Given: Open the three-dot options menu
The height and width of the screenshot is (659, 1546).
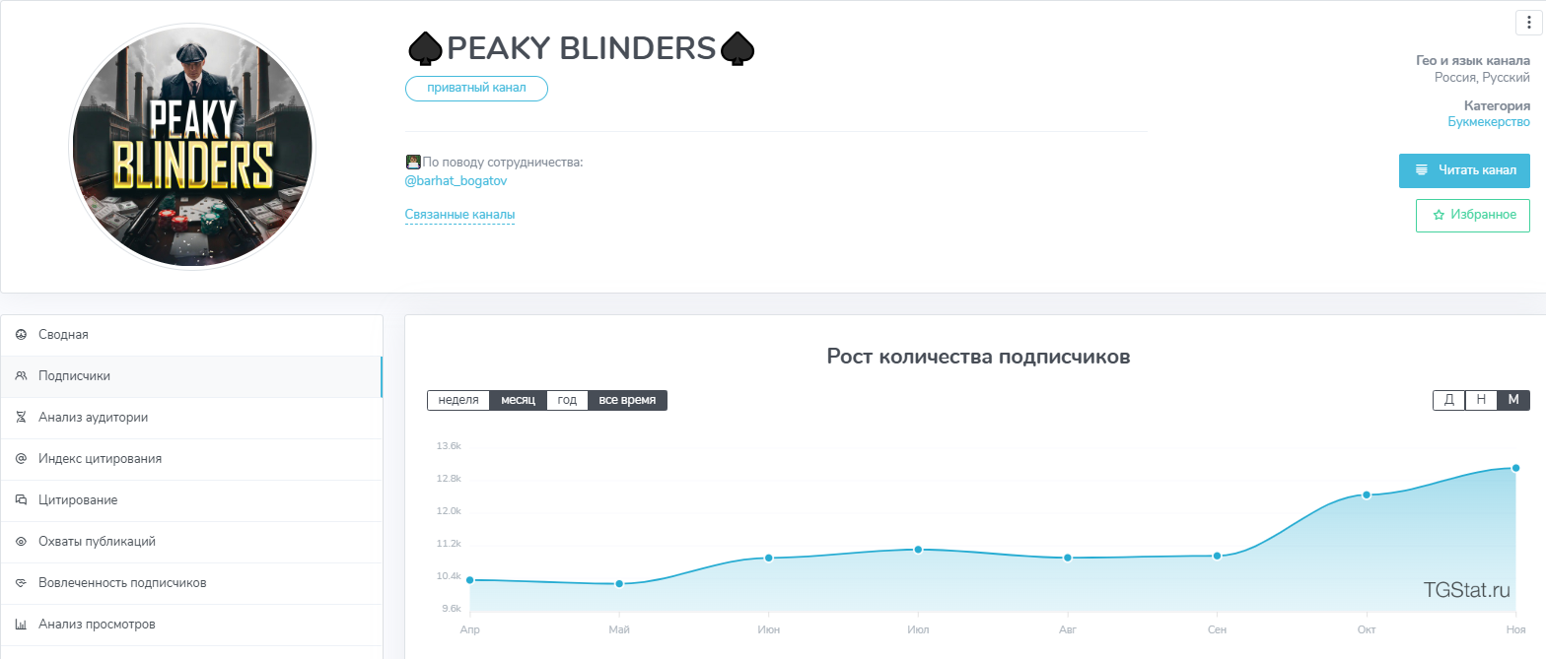Looking at the screenshot, I should (x=1529, y=24).
